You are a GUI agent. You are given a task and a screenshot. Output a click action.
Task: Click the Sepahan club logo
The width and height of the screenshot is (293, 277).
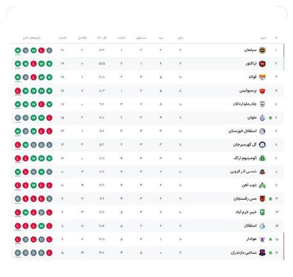(262, 50)
